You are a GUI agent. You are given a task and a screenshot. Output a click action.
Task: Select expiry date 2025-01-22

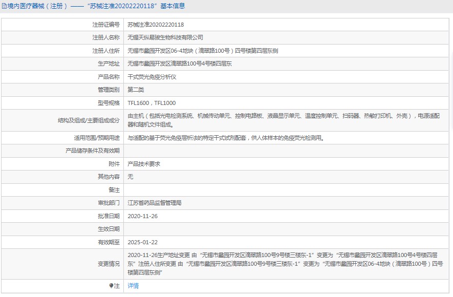coord(143,242)
